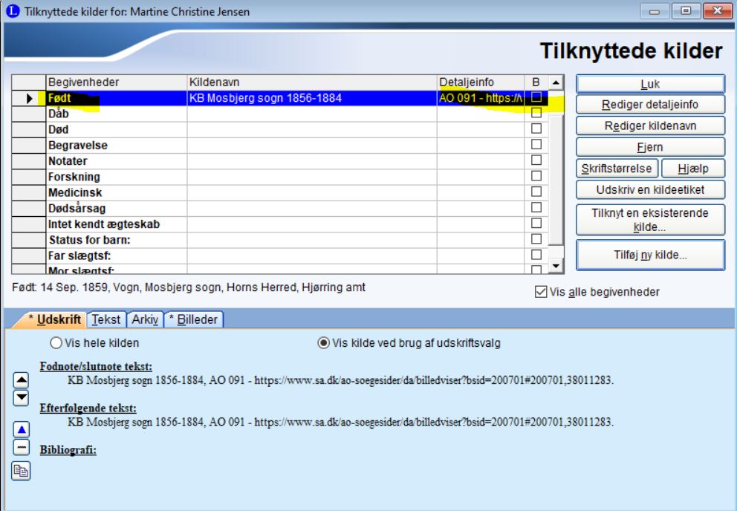Click the copy documents icon at bottom left
Viewport: 737px width, 511px height.
click(21, 471)
